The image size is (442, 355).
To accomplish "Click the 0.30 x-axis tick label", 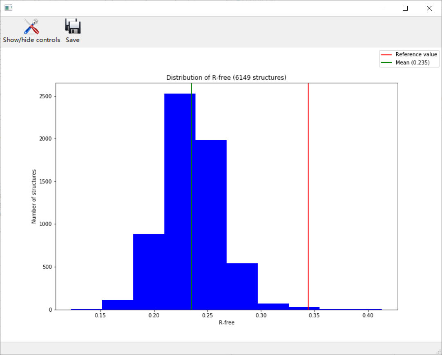I will 261,315.
